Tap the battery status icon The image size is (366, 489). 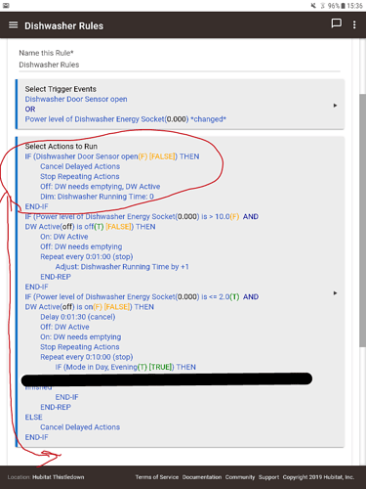click(343, 6)
